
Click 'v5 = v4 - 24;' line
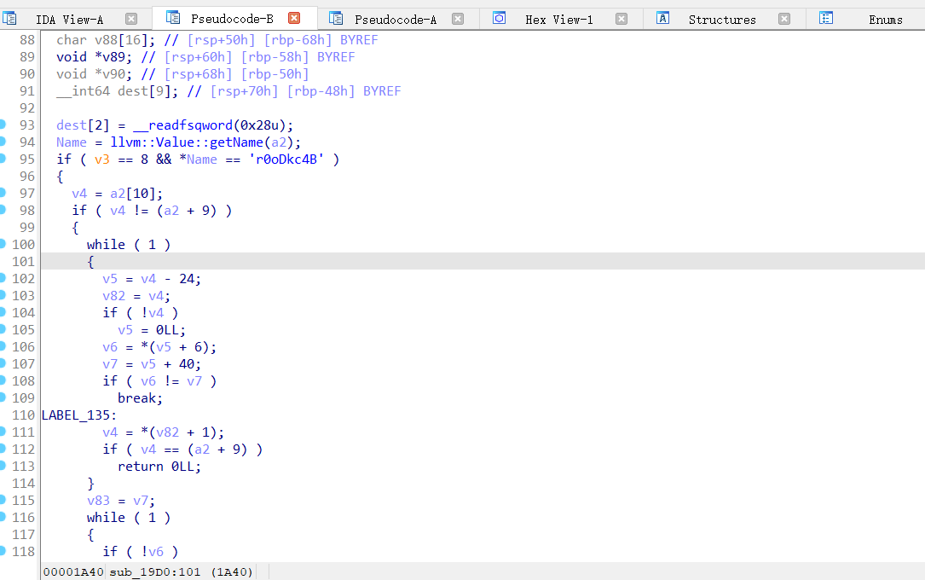[x=152, y=279]
